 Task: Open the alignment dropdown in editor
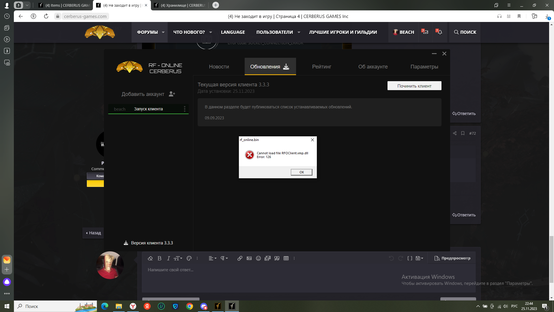(x=212, y=258)
